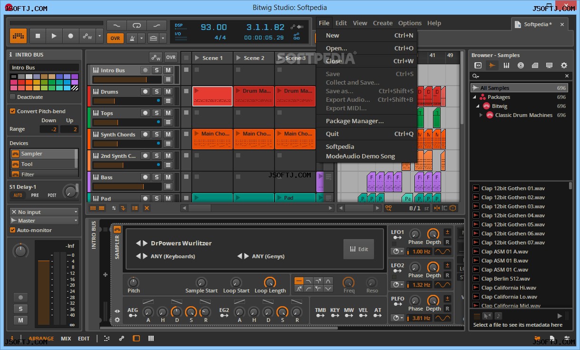Click Open... in the File menu
The height and width of the screenshot is (350, 580).
click(x=366, y=48)
